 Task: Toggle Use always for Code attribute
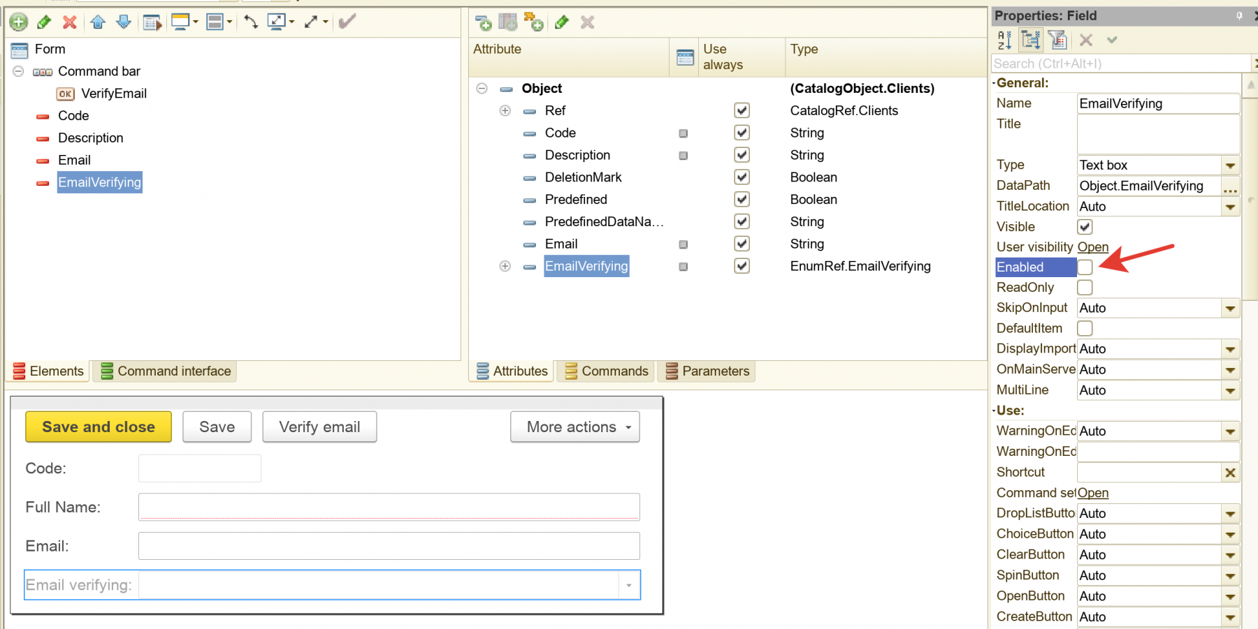click(742, 133)
